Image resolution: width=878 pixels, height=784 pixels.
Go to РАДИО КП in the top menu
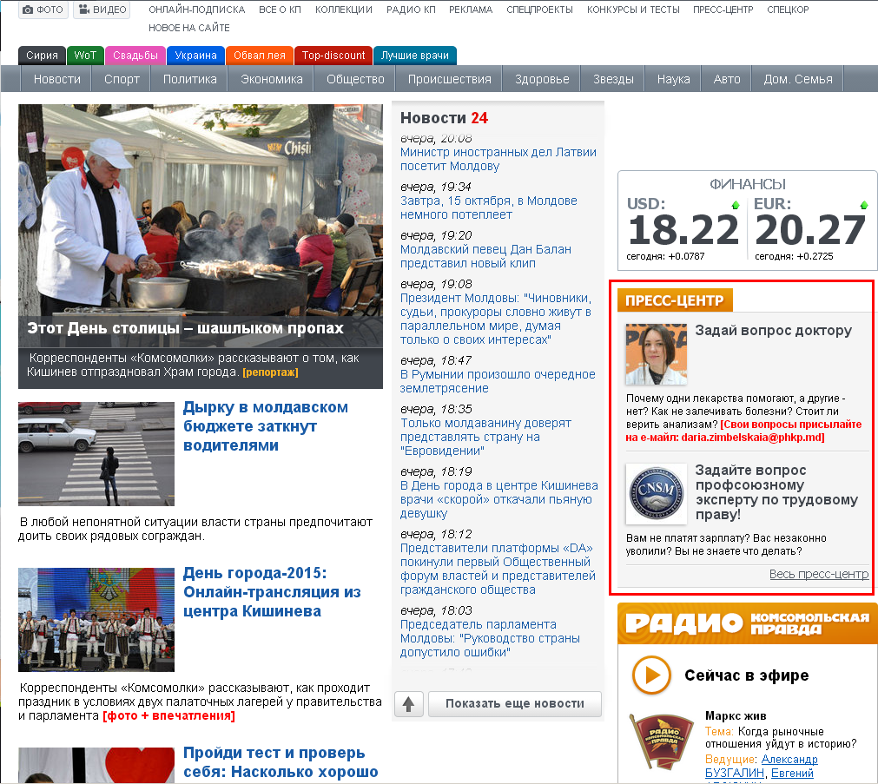tap(411, 10)
